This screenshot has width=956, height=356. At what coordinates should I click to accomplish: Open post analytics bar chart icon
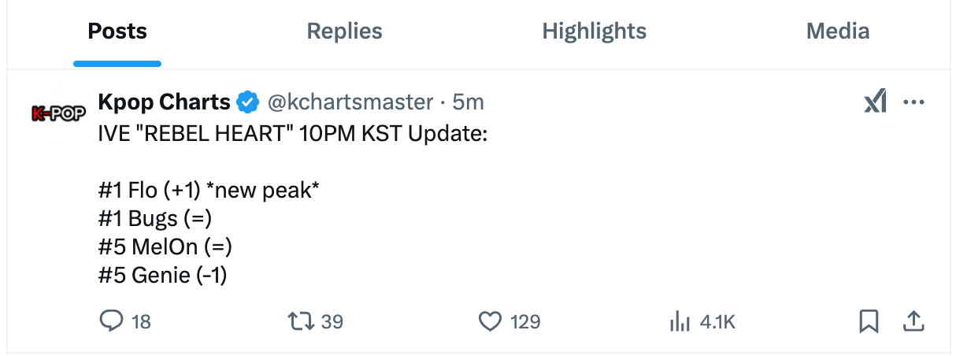(678, 321)
